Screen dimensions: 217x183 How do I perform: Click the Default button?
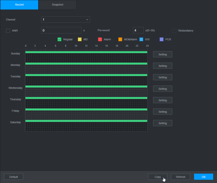(13, 177)
